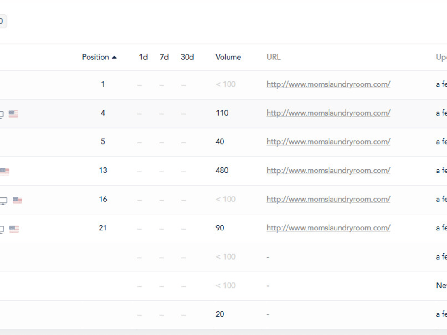Open momslaundryroom URL in position 1 row
The width and height of the screenshot is (447, 335).
point(328,84)
